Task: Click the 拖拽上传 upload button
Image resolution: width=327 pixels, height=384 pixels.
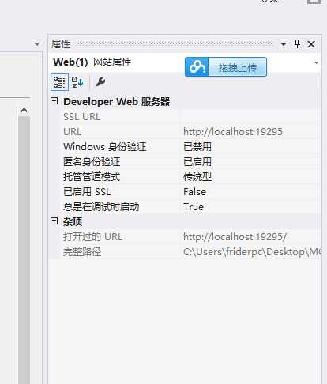Action: [226, 67]
